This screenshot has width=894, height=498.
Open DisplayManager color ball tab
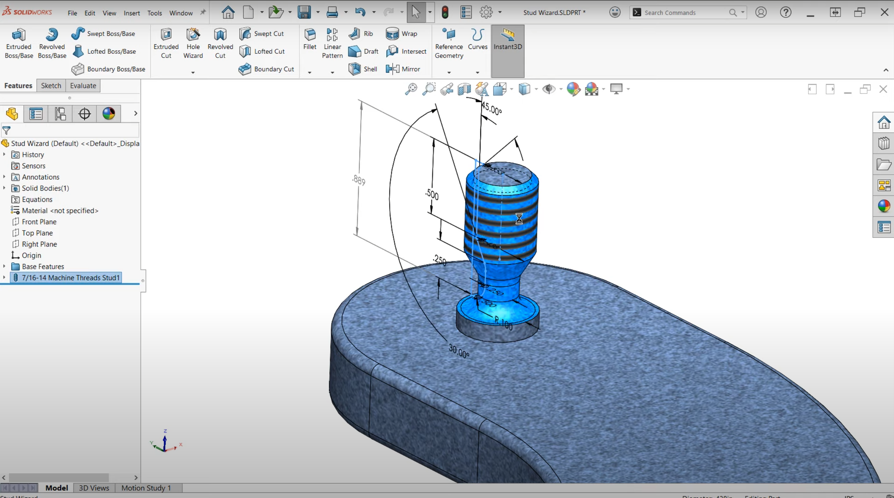tap(109, 113)
